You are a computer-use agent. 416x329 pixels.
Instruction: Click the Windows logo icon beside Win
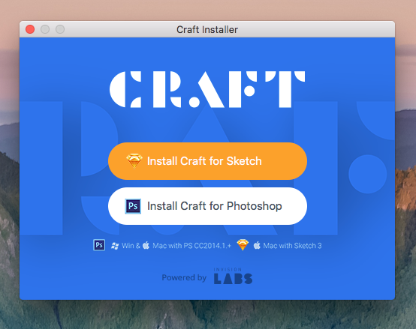click(115, 246)
